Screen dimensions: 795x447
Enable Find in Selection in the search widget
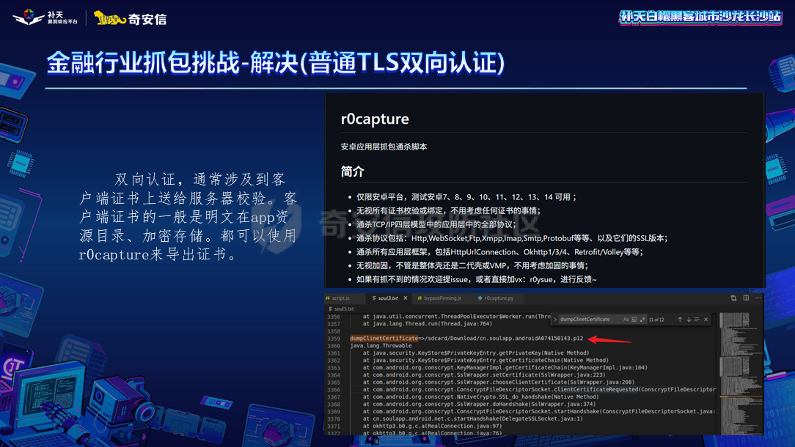pos(697,319)
